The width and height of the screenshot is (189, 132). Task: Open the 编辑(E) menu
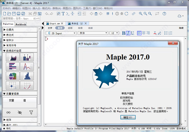pyautogui.click(x=16, y=8)
